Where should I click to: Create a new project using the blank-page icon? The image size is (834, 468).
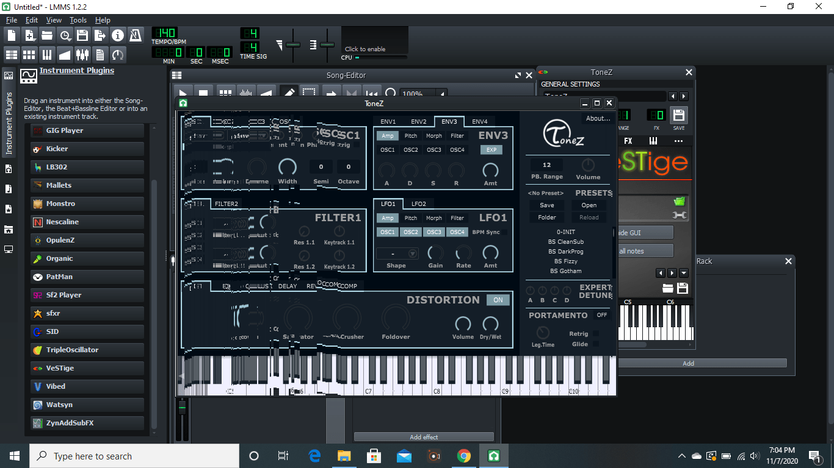[x=11, y=35]
